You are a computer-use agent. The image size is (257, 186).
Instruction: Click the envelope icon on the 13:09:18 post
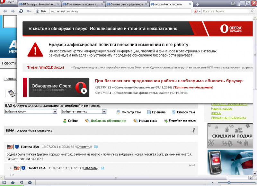(x=102, y=168)
